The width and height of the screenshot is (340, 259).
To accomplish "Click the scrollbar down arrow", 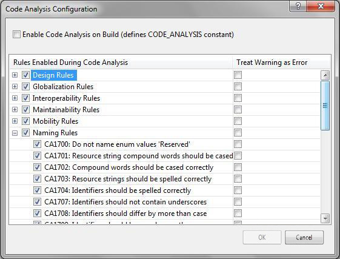I will (x=325, y=218).
